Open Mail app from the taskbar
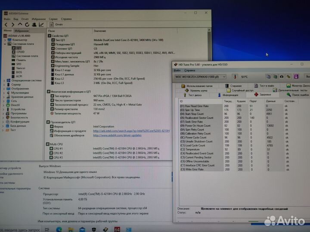Viewport: 310px width, 232px height. [82, 229]
